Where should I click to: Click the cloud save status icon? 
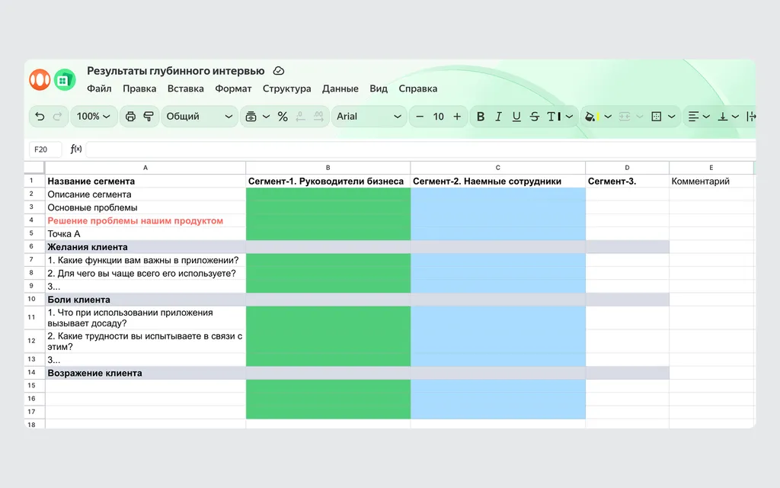pos(279,71)
